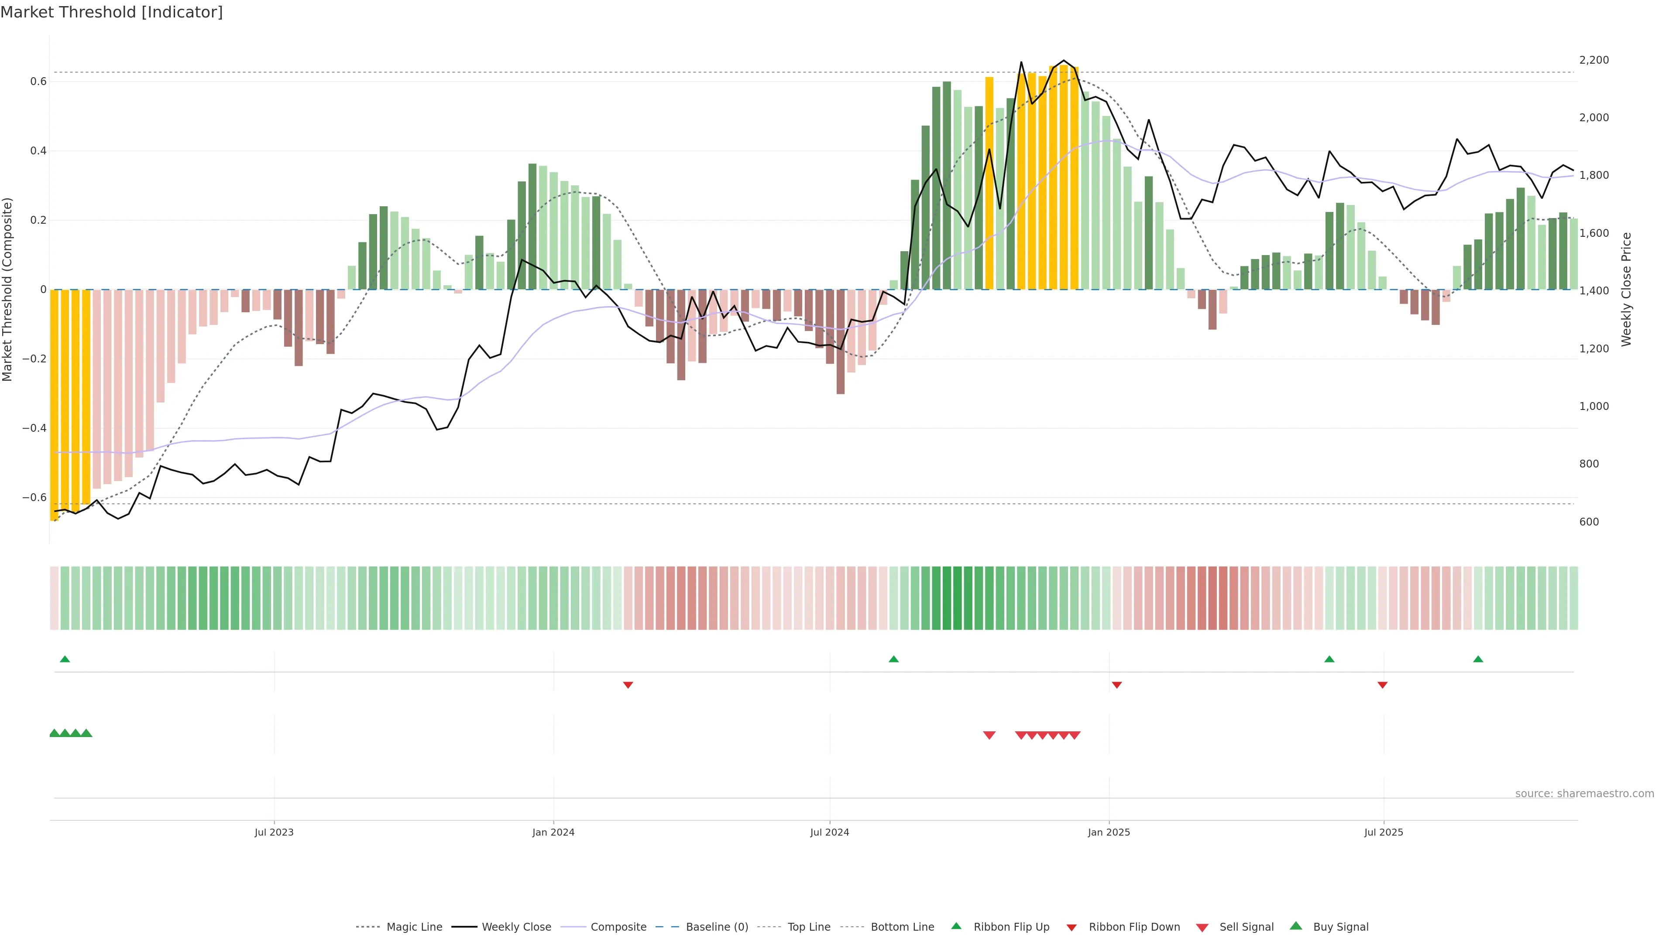1676x942 pixels.
Task: Click the Sell Signal legend icon
Action: click(1202, 927)
